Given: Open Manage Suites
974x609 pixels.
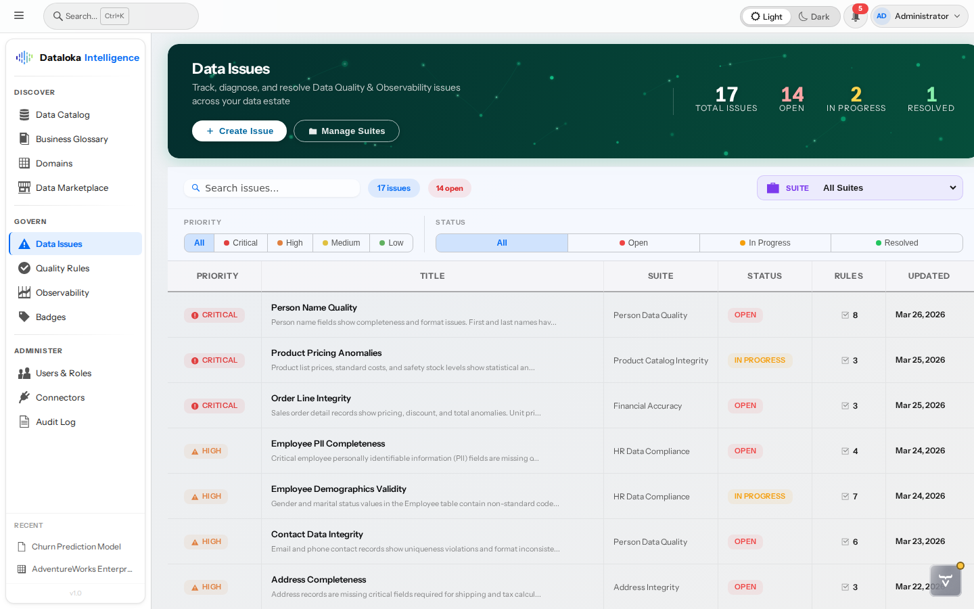Looking at the screenshot, I should 346,131.
